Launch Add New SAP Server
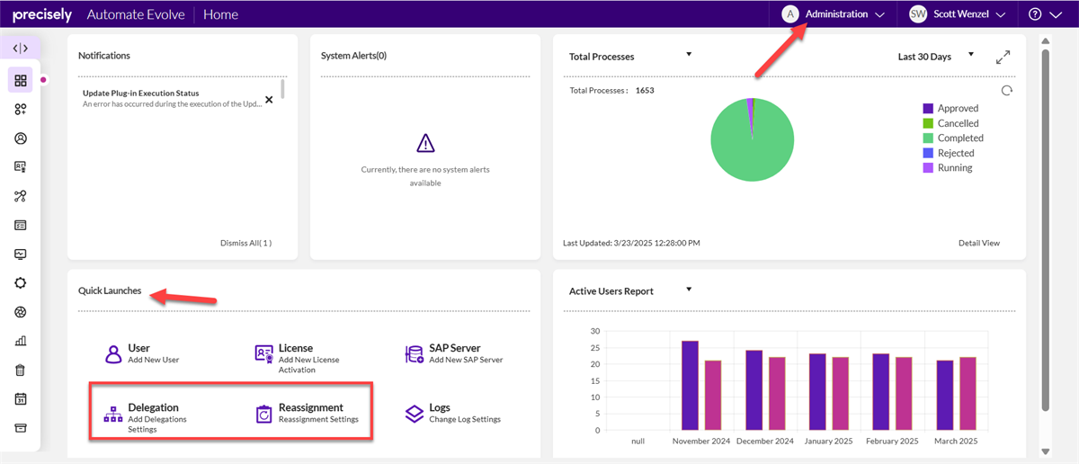 point(466,360)
